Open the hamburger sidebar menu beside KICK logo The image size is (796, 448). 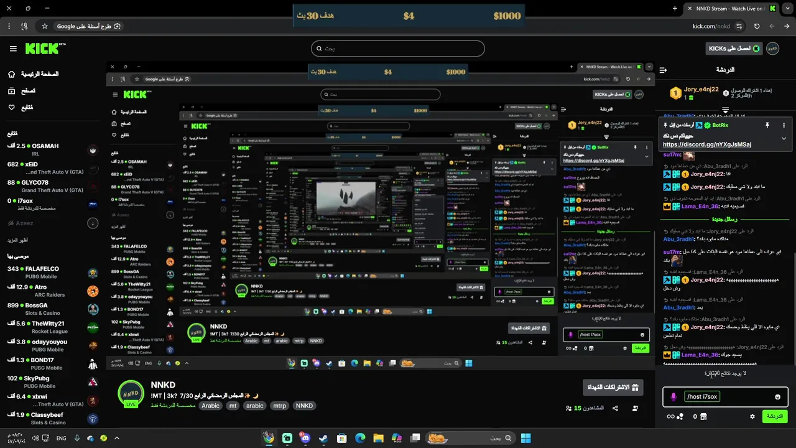tap(13, 49)
